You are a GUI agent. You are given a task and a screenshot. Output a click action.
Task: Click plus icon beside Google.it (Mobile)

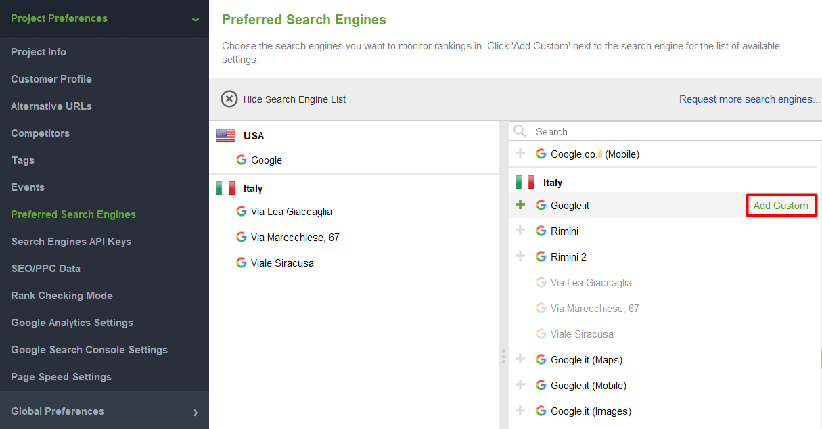(520, 384)
